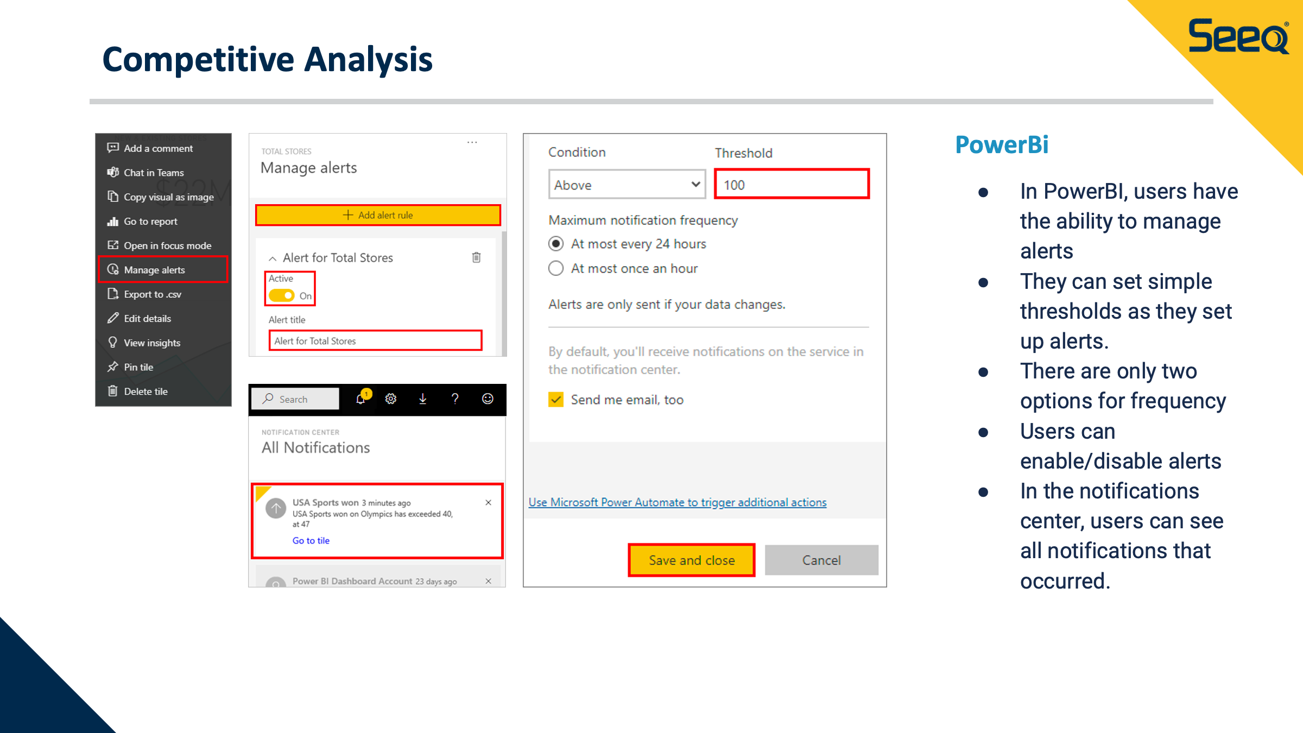Click the feedback smiley face icon
The width and height of the screenshot is (1303, 733).
coord(488,399)
